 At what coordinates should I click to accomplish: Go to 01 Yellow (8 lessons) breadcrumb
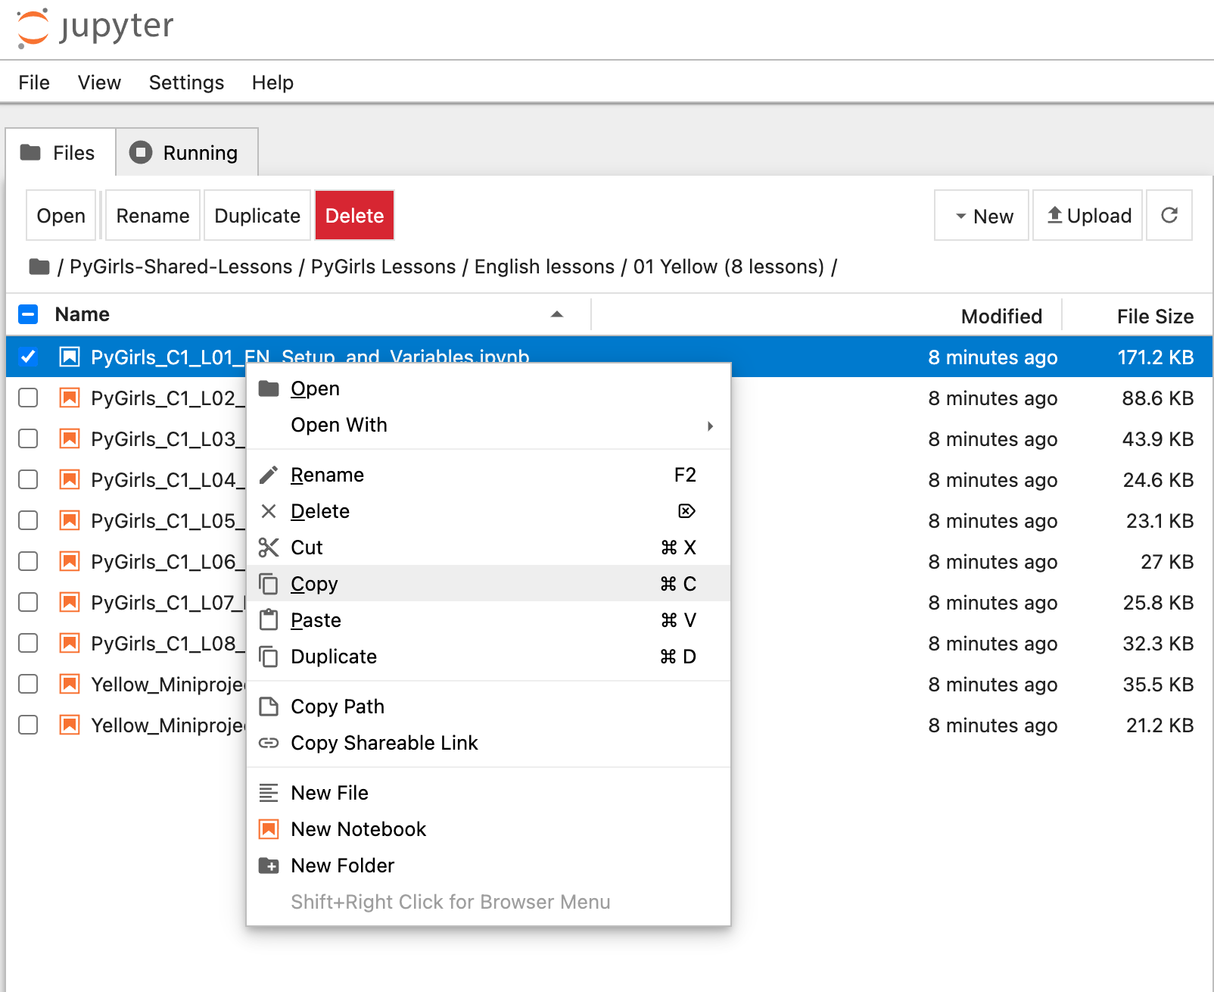pyautogui.click(x=729, y=267)
